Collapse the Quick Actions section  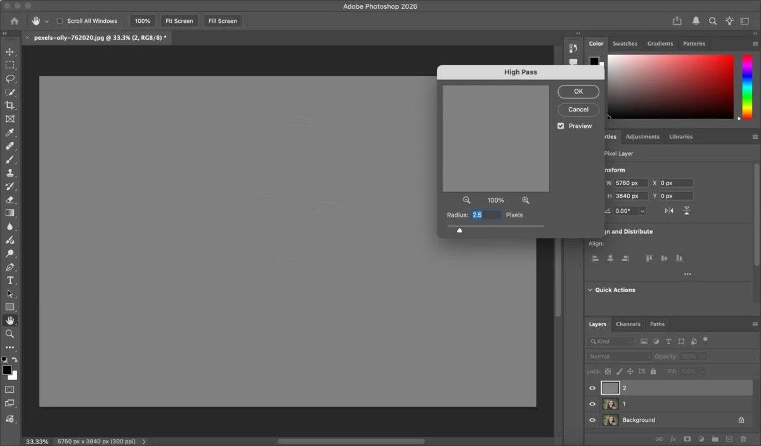click(590, 290)
